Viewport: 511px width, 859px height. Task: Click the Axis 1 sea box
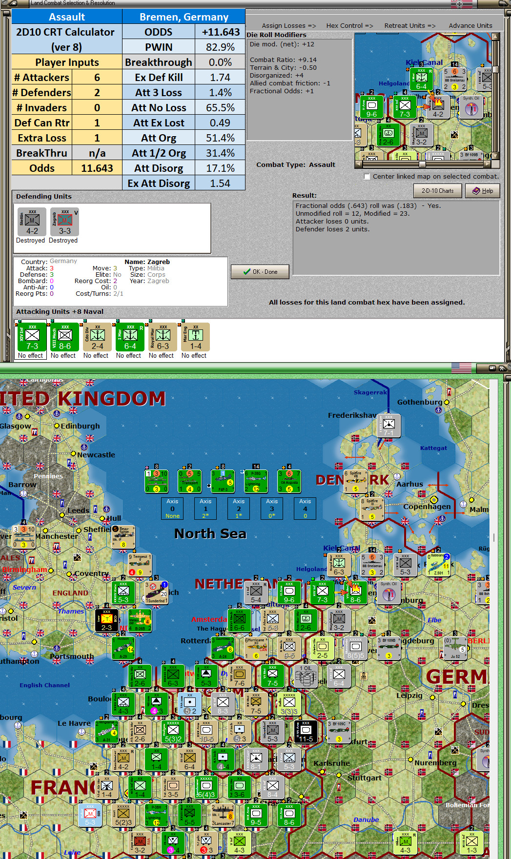[205, 509]
